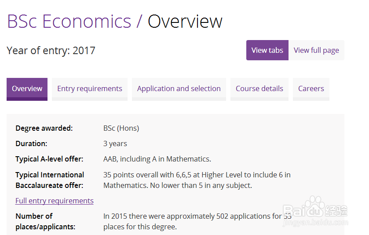Open the BSc Economics heading link
This screenshot has width=369, height=235.
69,22
